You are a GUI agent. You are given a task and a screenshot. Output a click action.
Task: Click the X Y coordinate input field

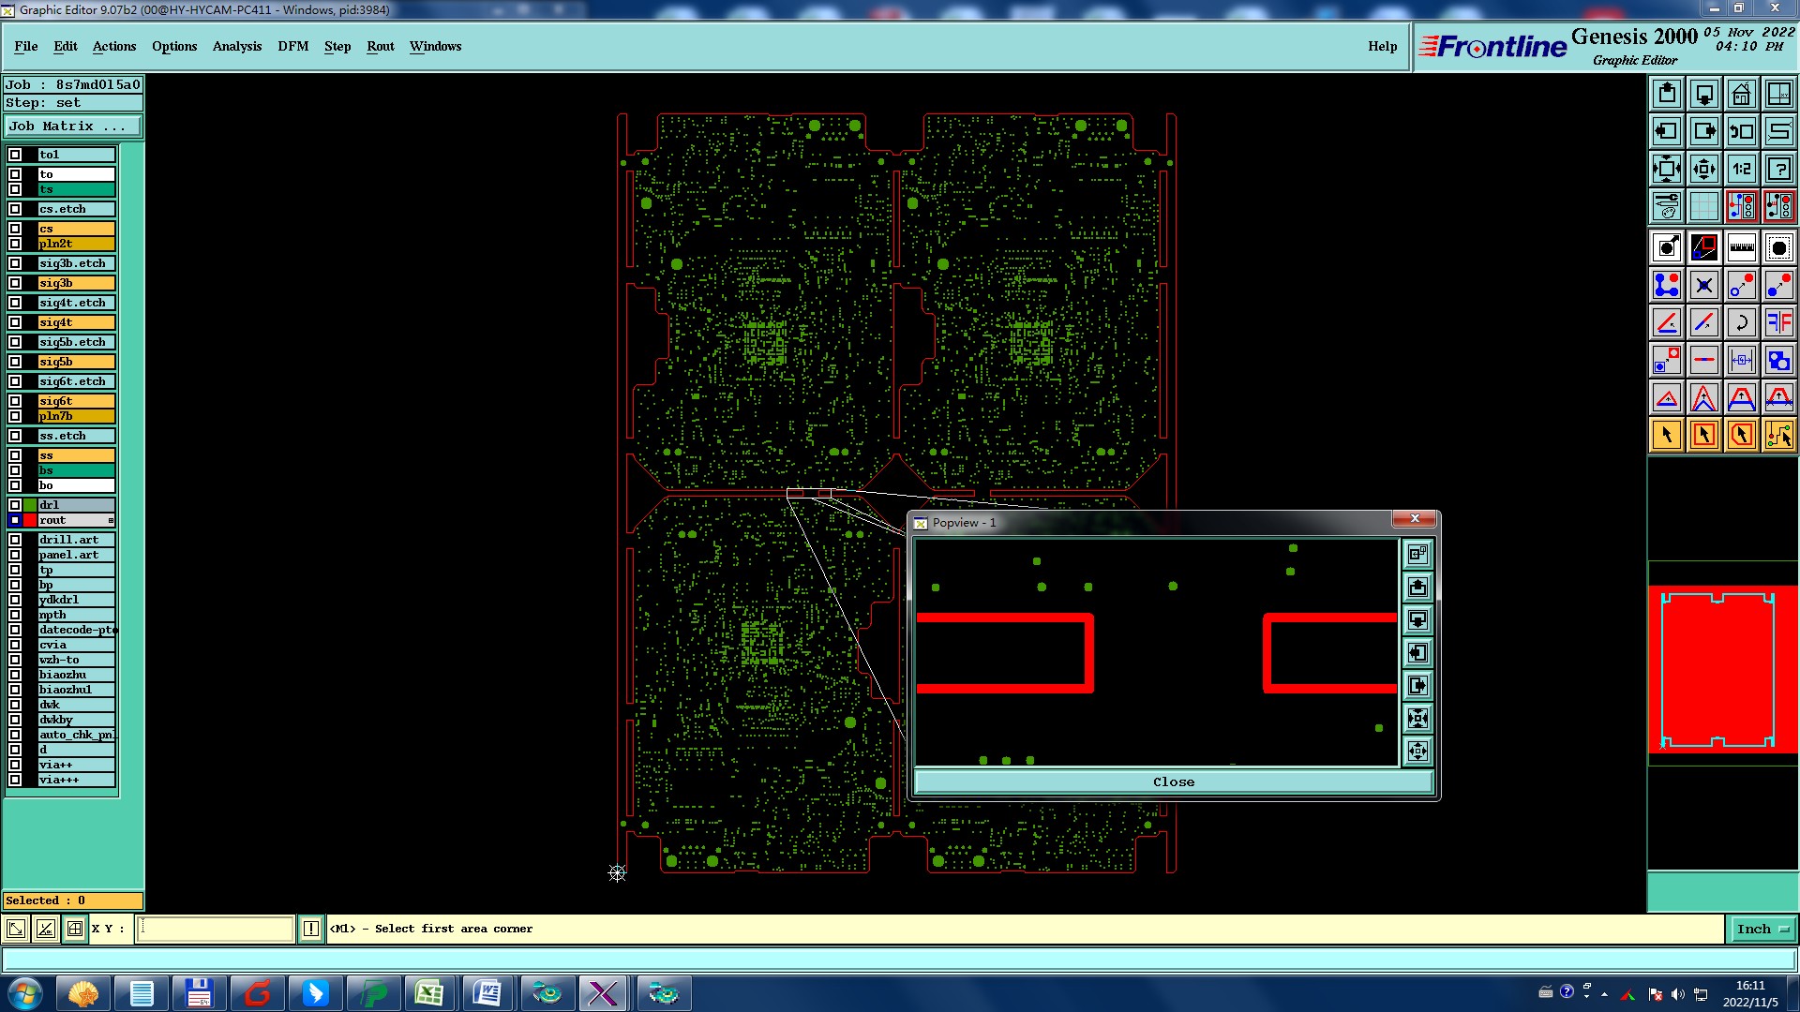point(216,929)
